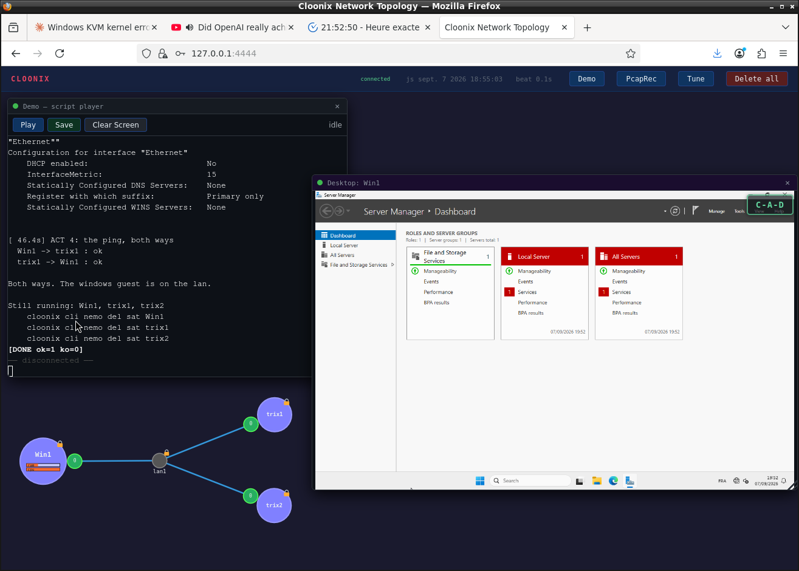The width and height of the screenshot is (799, 571).
Task: Click the red Delete all button
Action: tap(756, 79)
